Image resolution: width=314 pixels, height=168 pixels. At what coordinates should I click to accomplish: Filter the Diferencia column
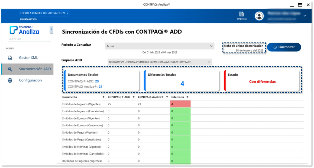click(x=187, y=97)
